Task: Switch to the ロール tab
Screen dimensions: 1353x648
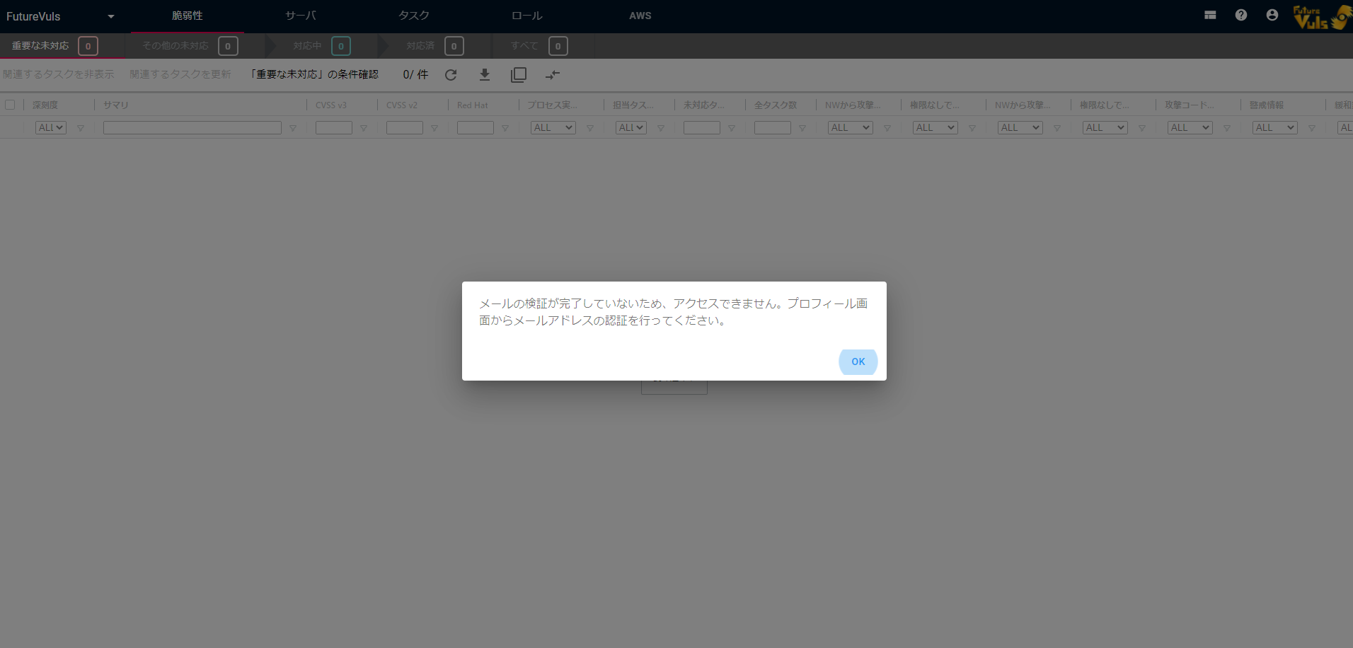Action: pos(527,16)
